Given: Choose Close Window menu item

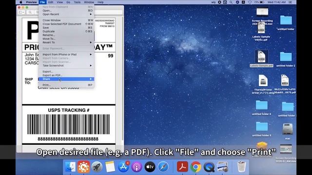Looking at the screenshot, I should [66, 20].
